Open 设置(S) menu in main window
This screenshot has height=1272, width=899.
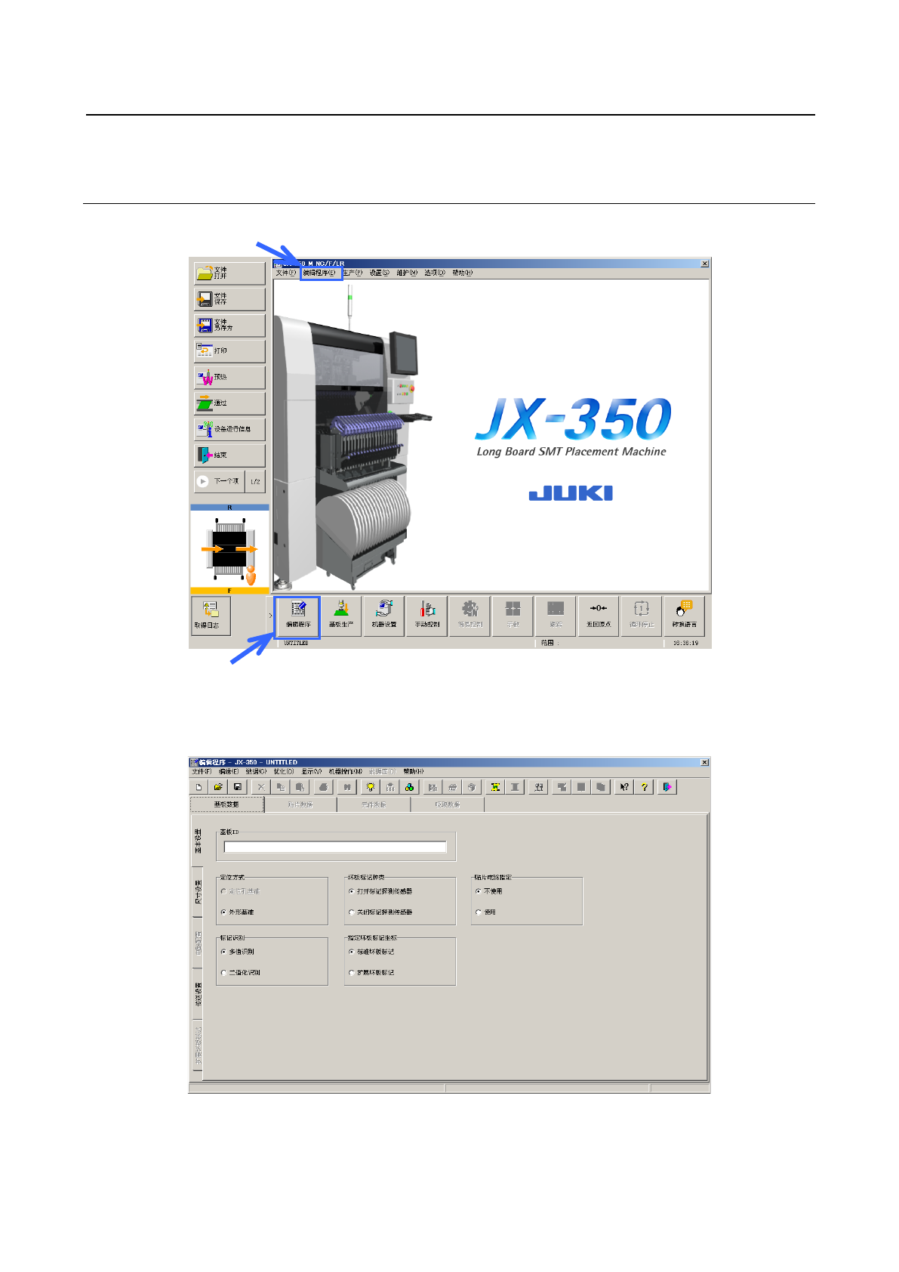[x=380, y=273]
